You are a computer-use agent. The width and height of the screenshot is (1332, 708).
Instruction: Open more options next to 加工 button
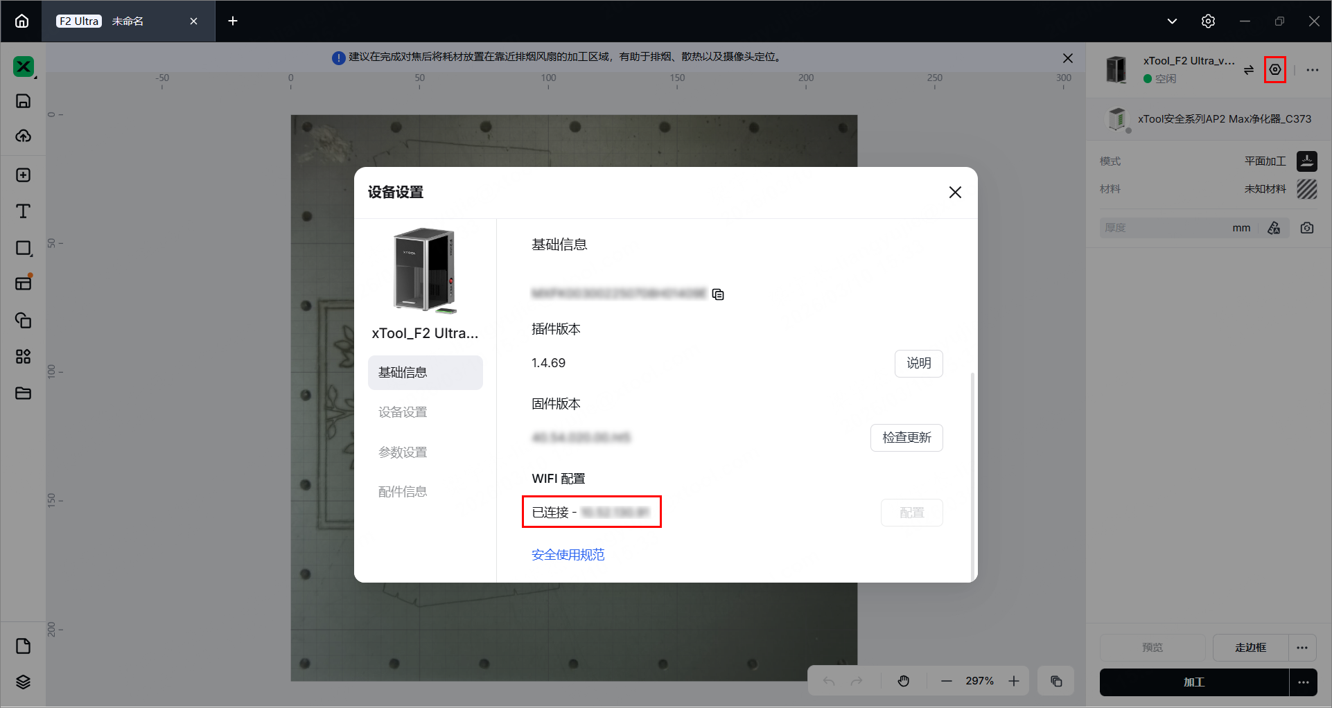click(1303, 682)
